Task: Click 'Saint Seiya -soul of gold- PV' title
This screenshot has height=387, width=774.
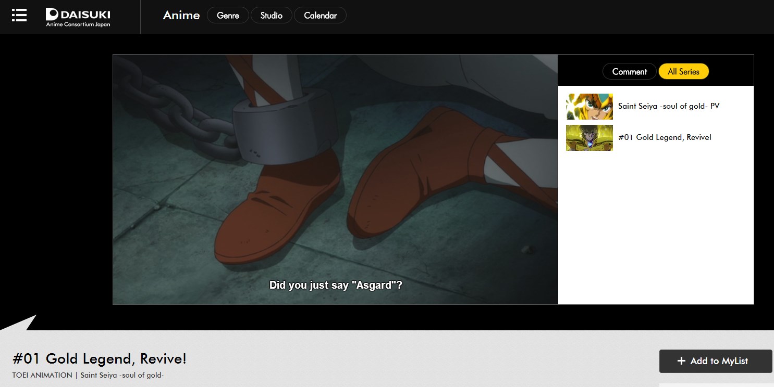Action: [x=669, y=106]
